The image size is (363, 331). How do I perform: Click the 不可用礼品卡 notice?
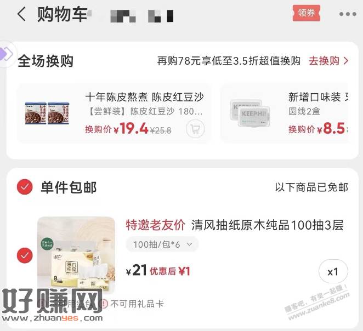[x=133, y=304]
